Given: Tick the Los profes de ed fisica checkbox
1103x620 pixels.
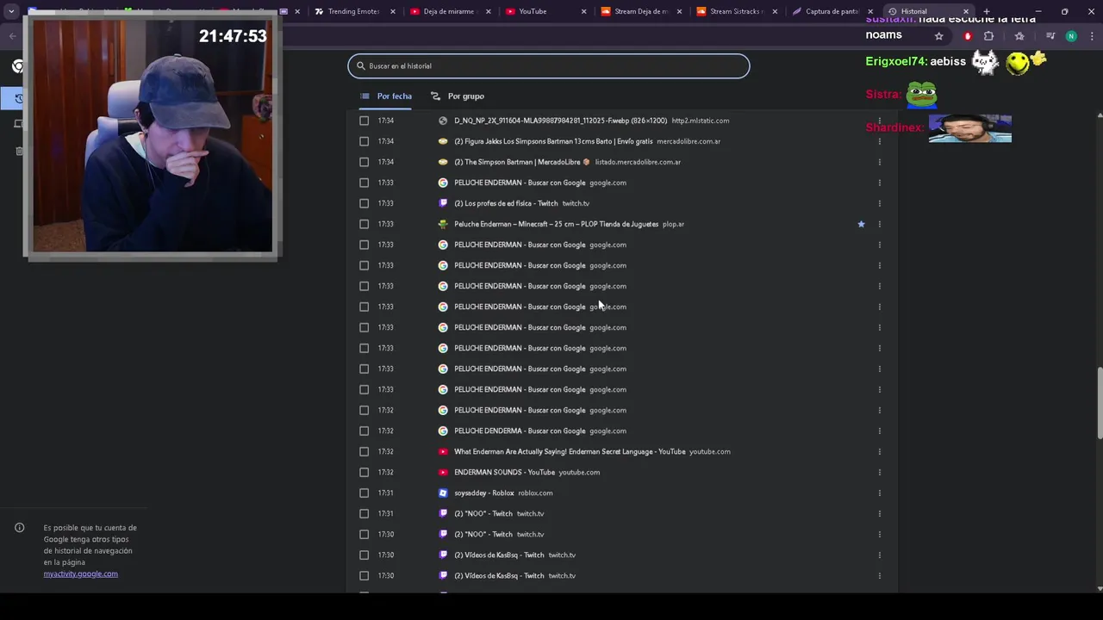Looking at the screenshot, I should [364, 203].
